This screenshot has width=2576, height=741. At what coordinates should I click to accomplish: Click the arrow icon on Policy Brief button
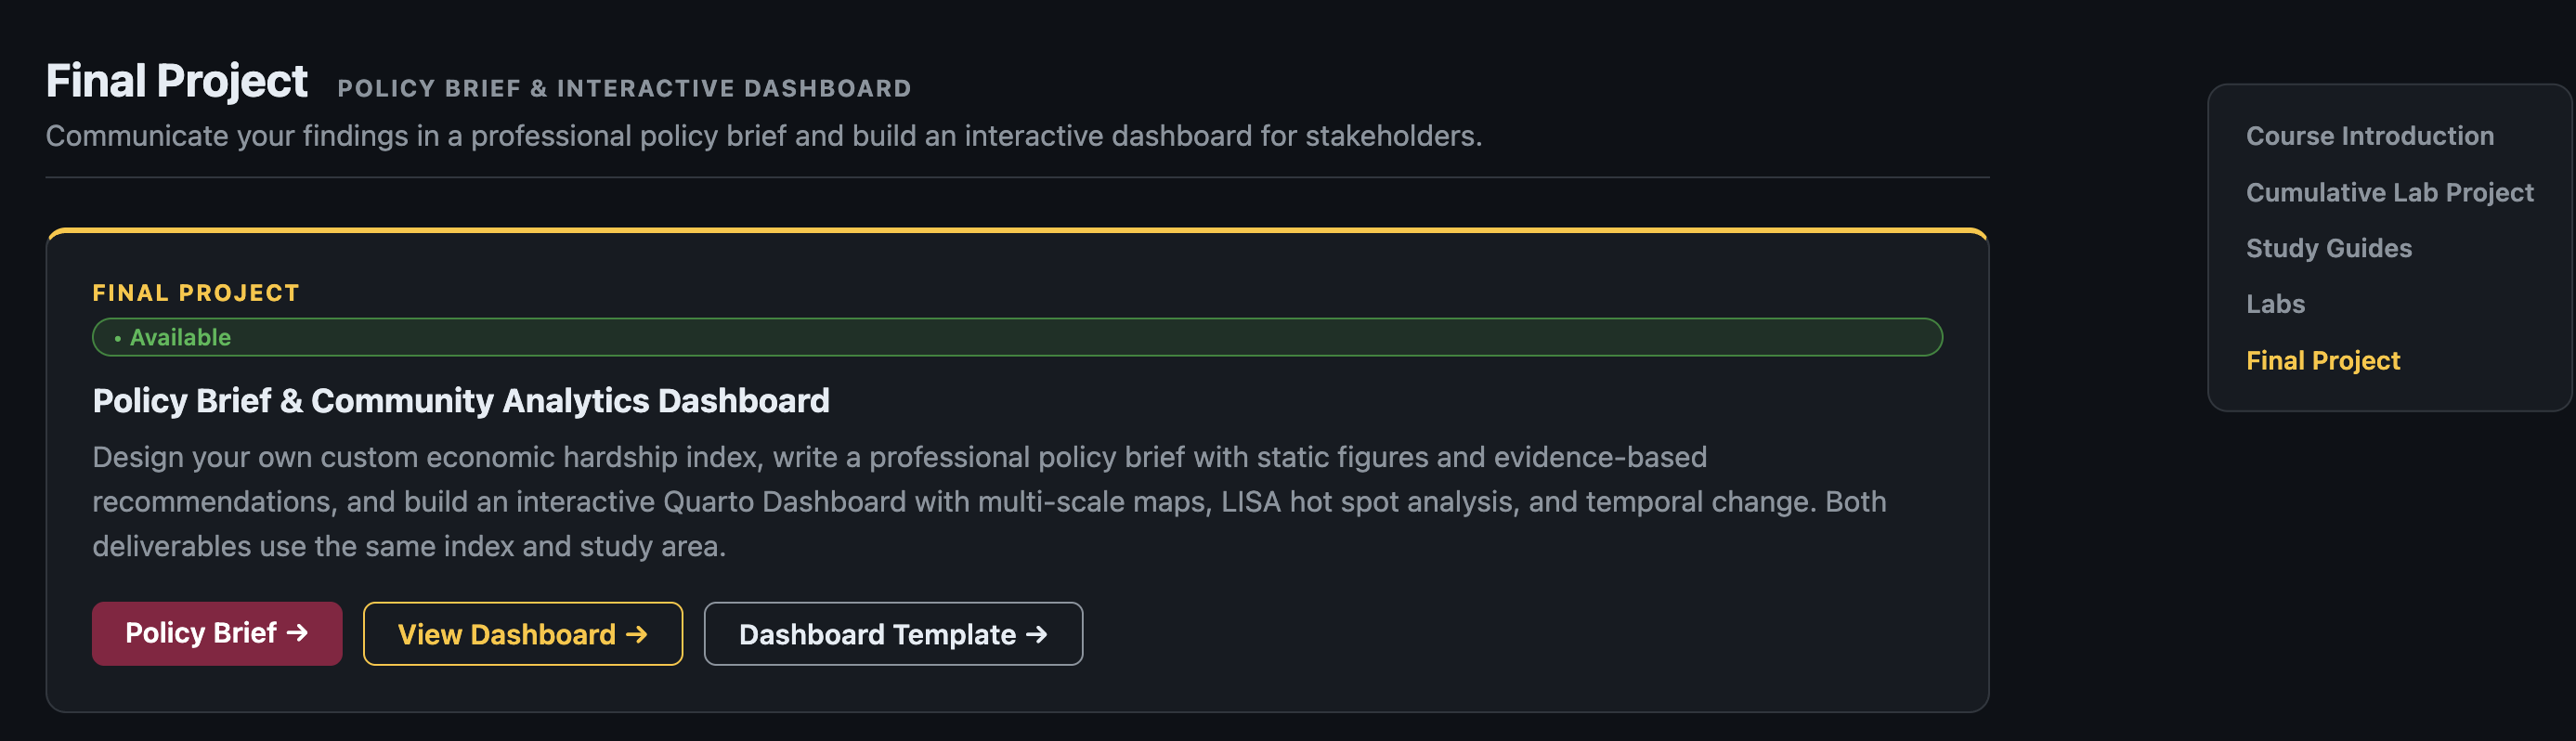point(299,633)
